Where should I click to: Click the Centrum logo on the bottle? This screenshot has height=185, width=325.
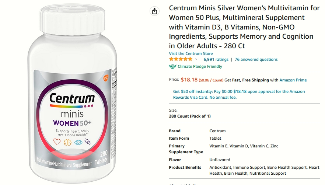click(72, 98)
